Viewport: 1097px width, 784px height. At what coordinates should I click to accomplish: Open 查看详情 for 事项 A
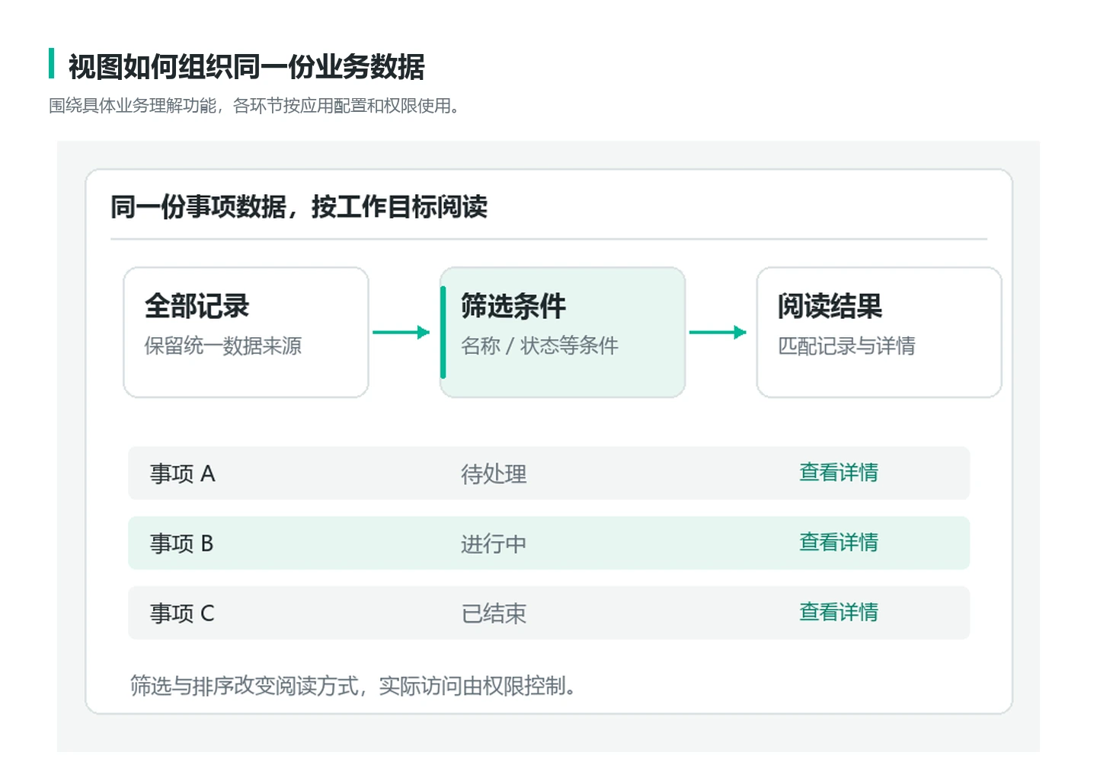click(838, 473)
